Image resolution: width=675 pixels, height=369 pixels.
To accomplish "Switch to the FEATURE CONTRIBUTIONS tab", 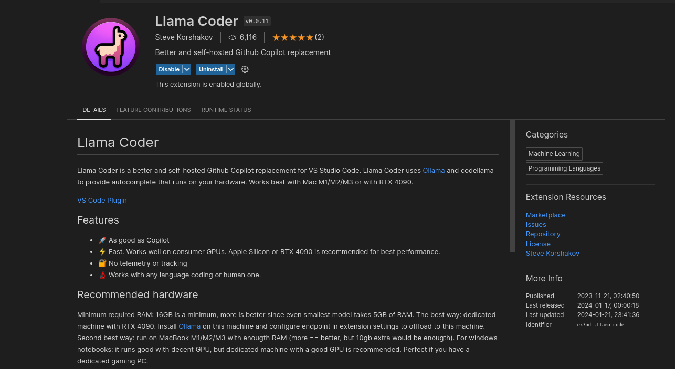I will pyautogui.click(x=153, y=110).
